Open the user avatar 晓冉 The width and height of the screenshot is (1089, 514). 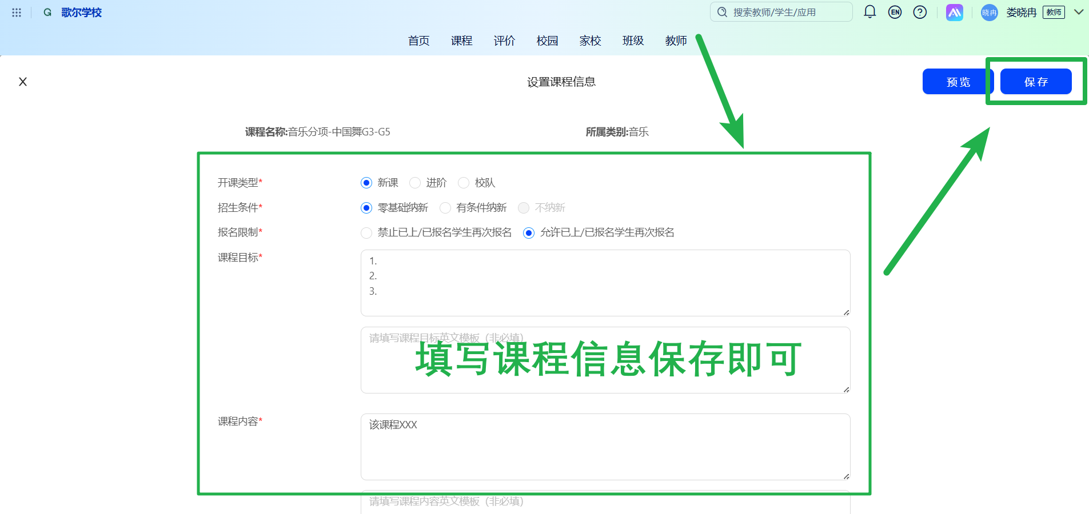pos(990,13)
